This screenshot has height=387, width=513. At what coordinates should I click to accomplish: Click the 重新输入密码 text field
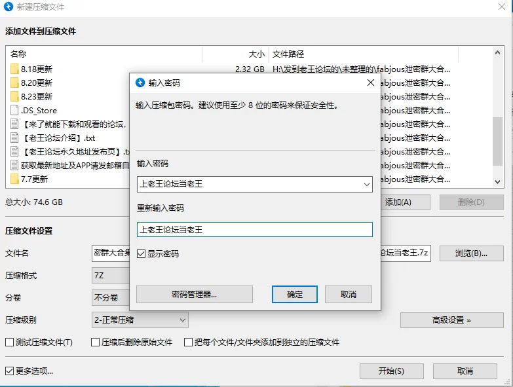(255, 229)
